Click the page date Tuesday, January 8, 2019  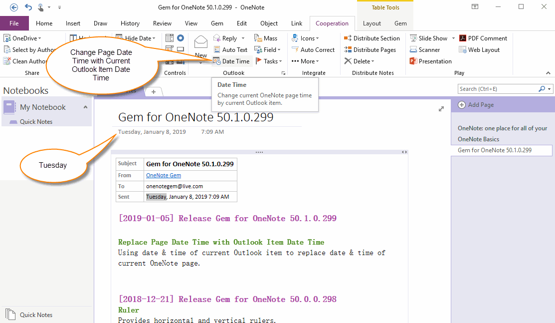pyautogui.click(x=152, y=132)
